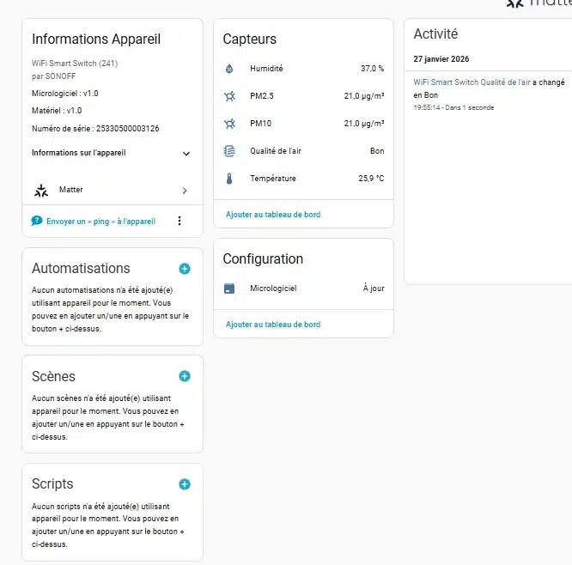Expand Informations sur l'appareil section
The width and height of the screenshot is (572, 565).
point(186,154)
